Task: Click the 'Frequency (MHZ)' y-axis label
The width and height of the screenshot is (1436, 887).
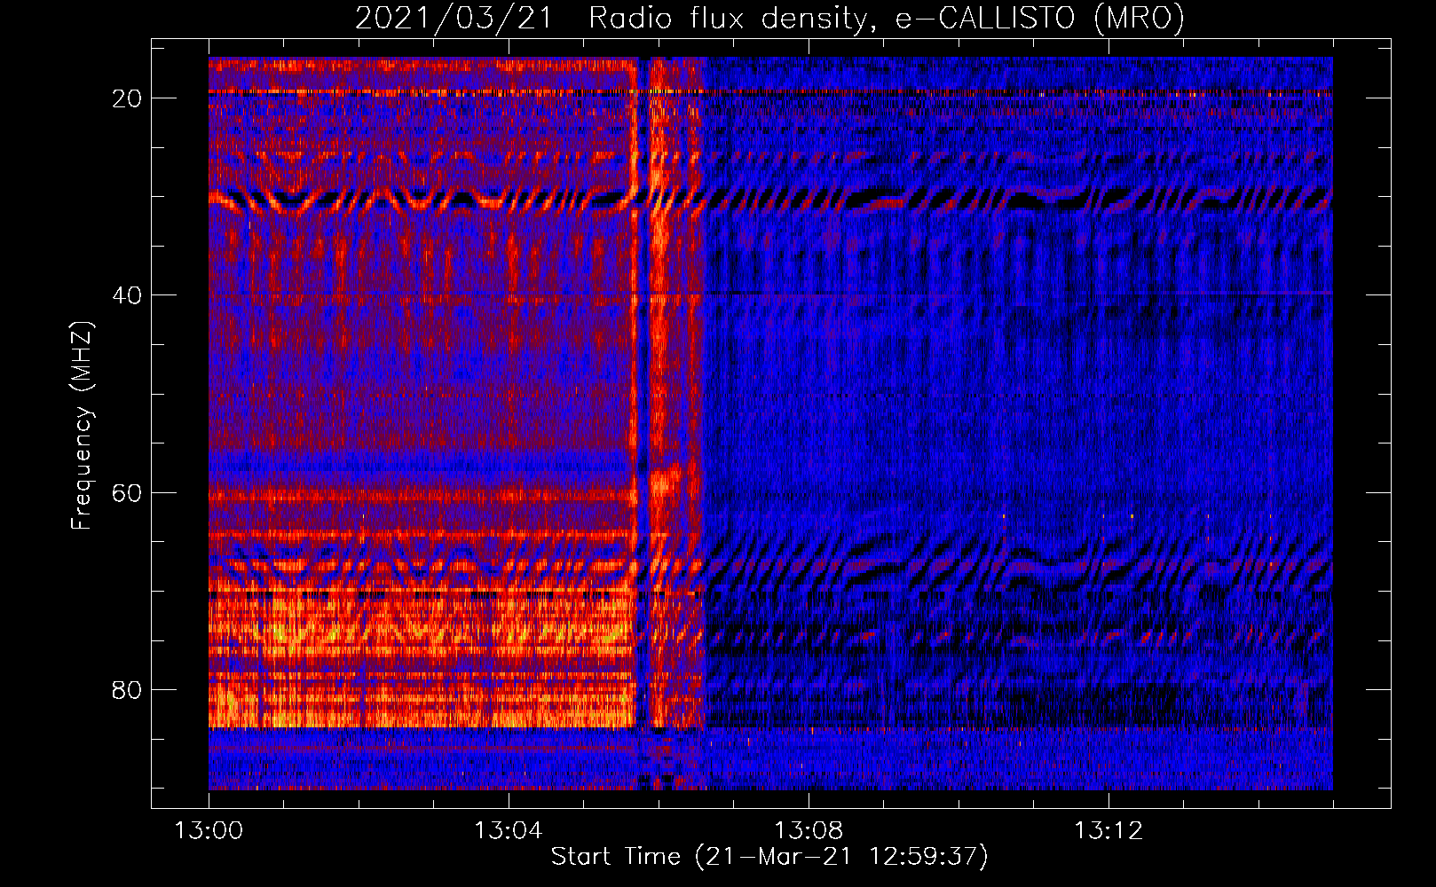Action: coord(82,426)
